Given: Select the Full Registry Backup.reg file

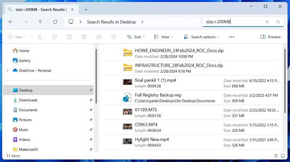Looking at the screenshot, I should pos(158,95).
